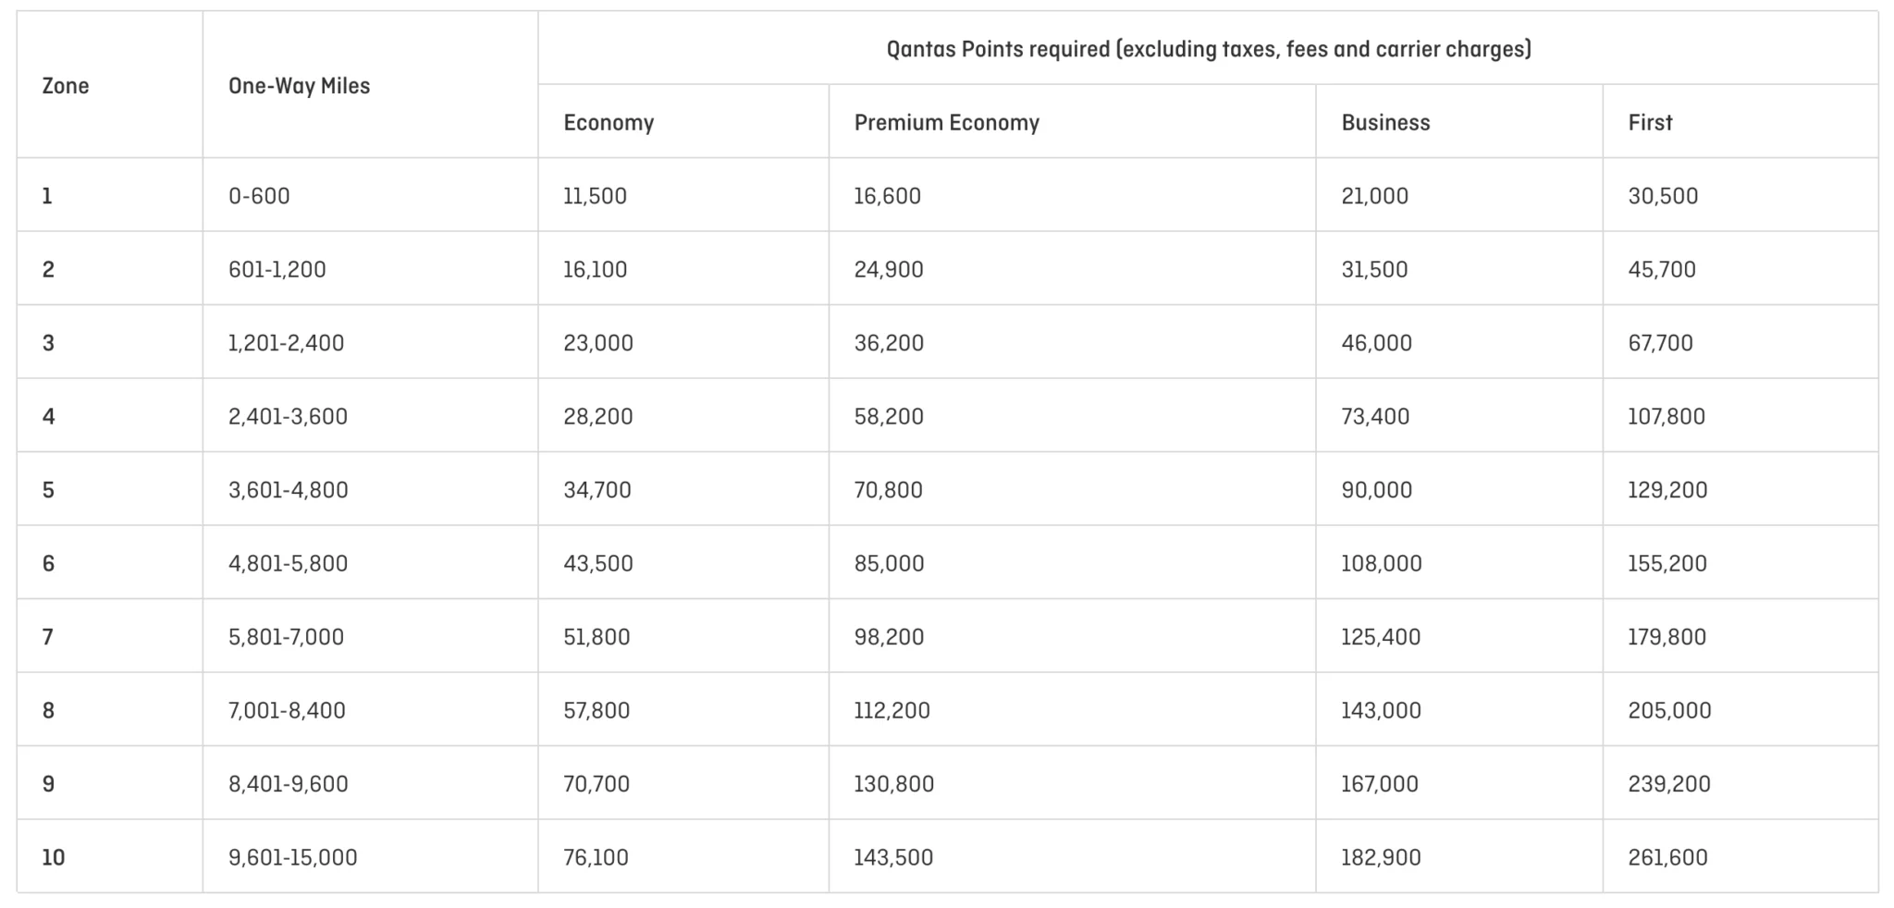The width and height of the screenshot is (1894, 908).
Task: Select Zone 4 Premium Economy value 58,200
Action: click(x=888, y=417)
